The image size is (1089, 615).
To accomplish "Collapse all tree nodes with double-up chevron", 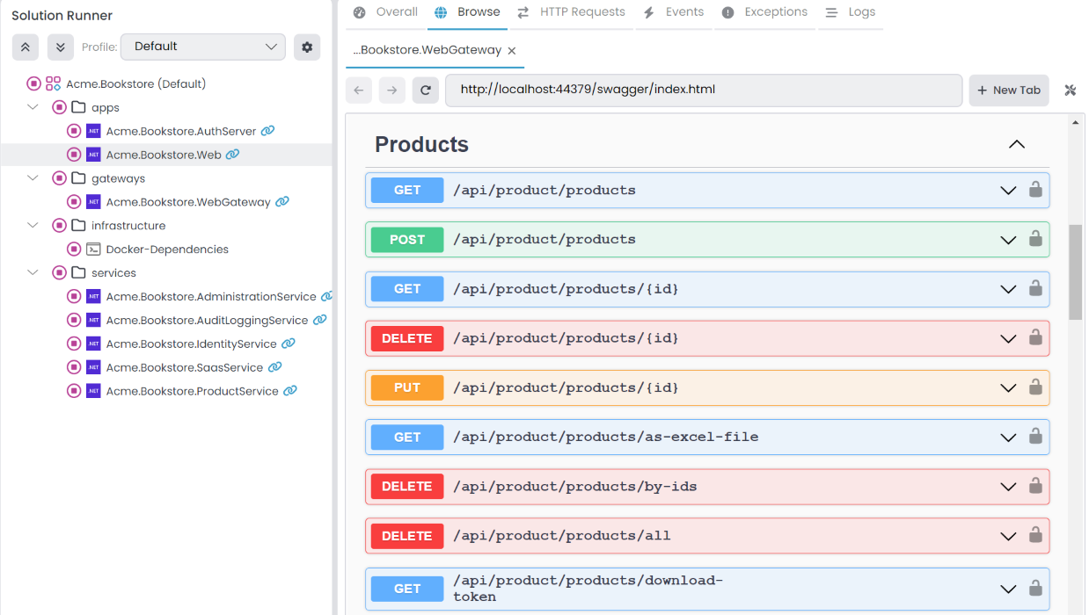I will pyautogui.click(x=25, y=47).
